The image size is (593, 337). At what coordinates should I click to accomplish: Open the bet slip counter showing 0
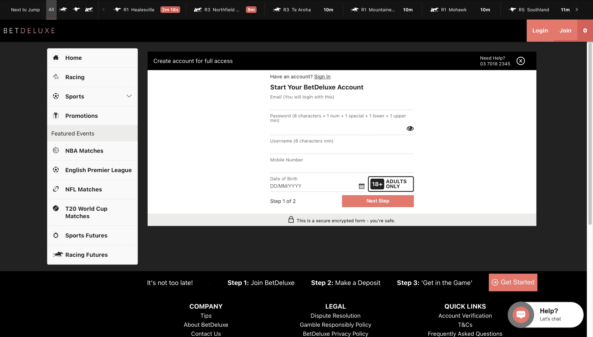585,31
